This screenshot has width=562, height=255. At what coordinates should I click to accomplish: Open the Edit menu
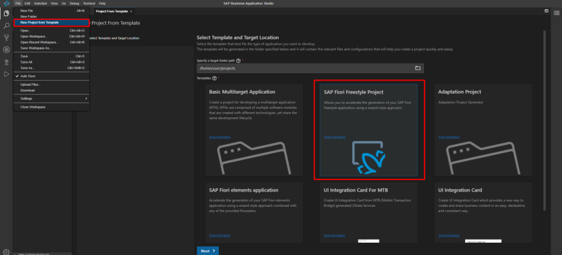point(27,3)
